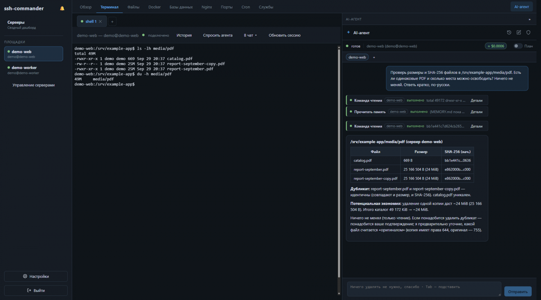The height and width of the screenshot is (300, 541).
Task: Open Управление серверами
Action: (34, 85)
